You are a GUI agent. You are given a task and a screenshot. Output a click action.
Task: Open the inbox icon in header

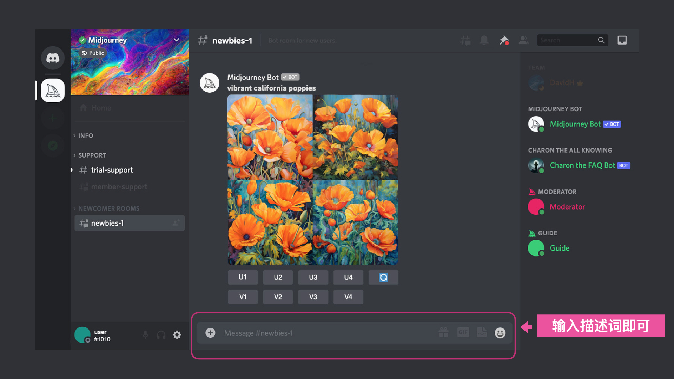[x=622, y=40]
